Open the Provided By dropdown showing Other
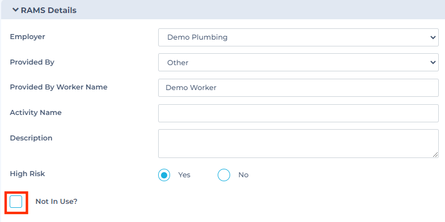Image resolution: width=445 pixels, height=222 pixels. coord(298,62)
